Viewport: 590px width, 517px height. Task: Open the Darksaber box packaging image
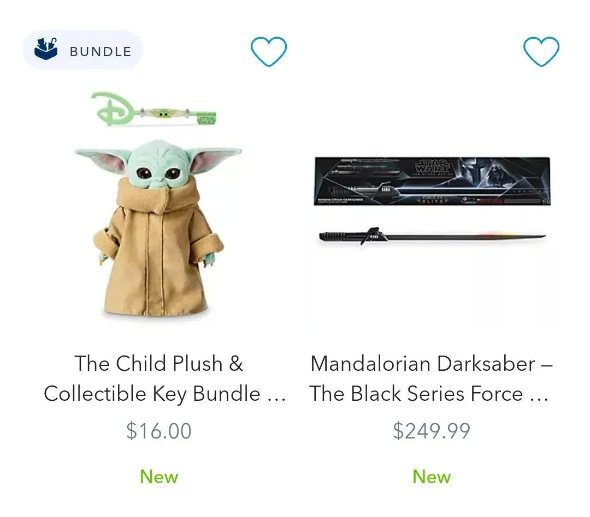(432, 182)
